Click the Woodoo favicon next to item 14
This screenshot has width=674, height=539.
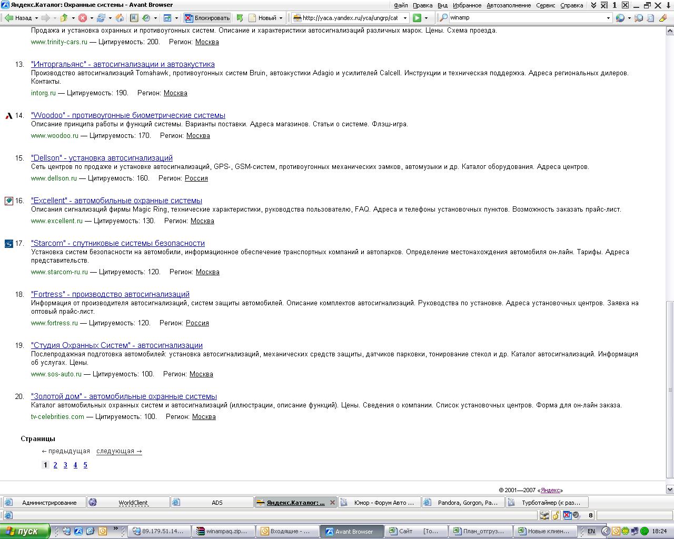coord(8,116)
